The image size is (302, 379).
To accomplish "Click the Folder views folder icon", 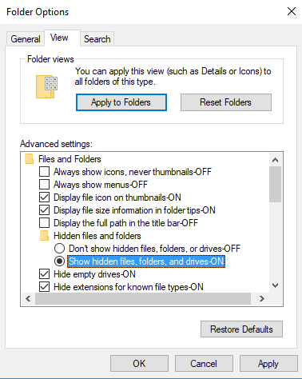I will pyautogui.click(x=46, y=86).
